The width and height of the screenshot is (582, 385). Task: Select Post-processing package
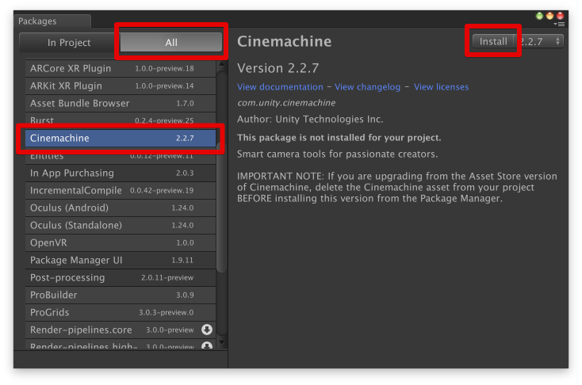click(x=121, y=277)
